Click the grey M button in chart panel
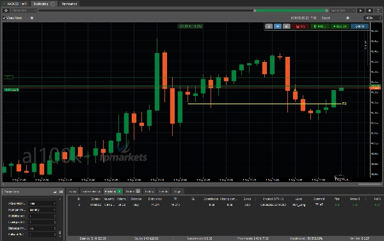The height and width of the screenshot is (241, 384). coord(286,26)
